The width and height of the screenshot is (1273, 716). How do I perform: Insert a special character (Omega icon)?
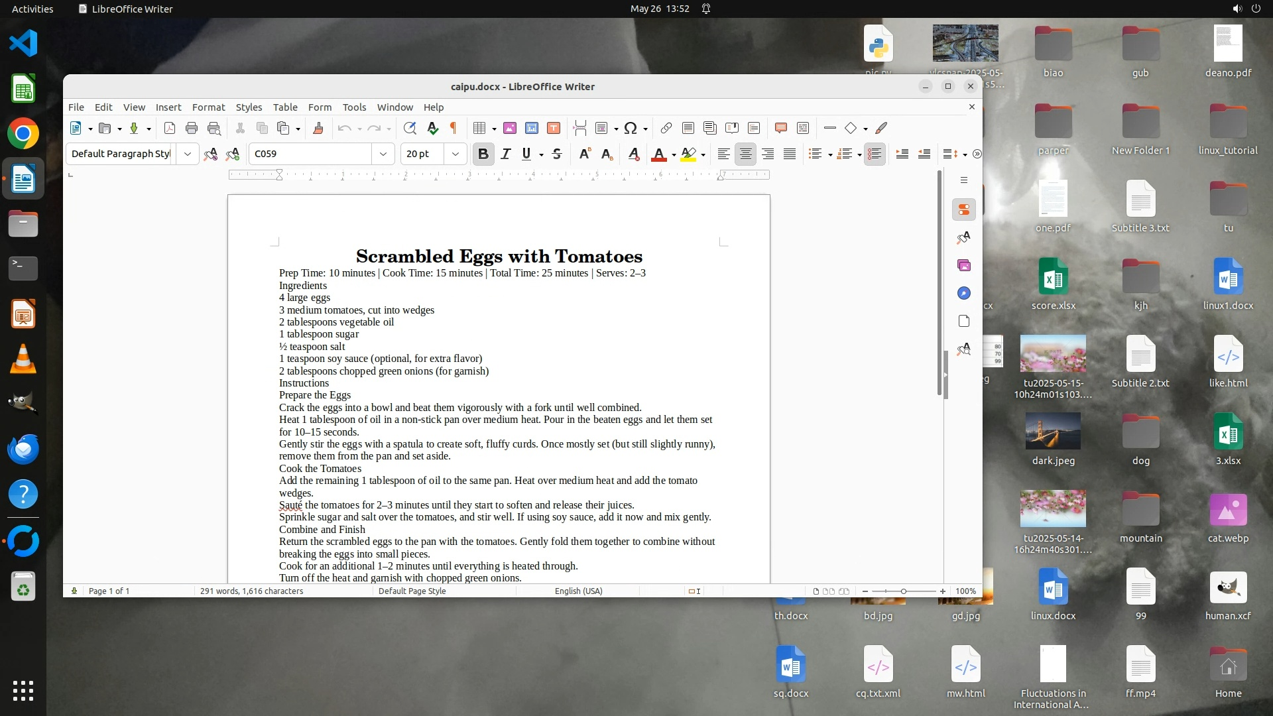tap(631, 129)
